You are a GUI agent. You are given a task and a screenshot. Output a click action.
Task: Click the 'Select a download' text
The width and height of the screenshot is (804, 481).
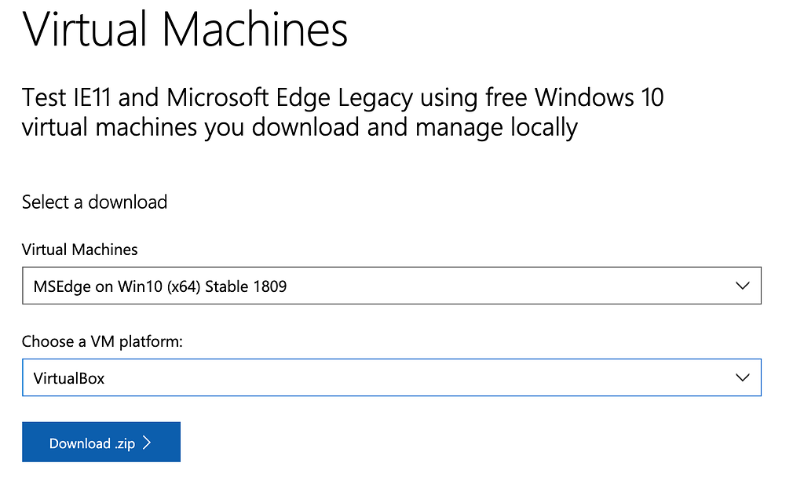point(94,202)
